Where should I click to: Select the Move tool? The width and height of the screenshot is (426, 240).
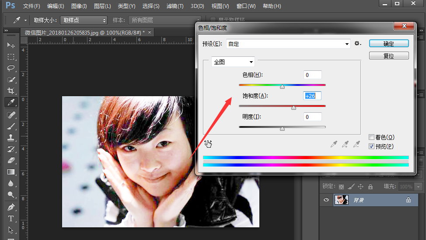[11, 45]
